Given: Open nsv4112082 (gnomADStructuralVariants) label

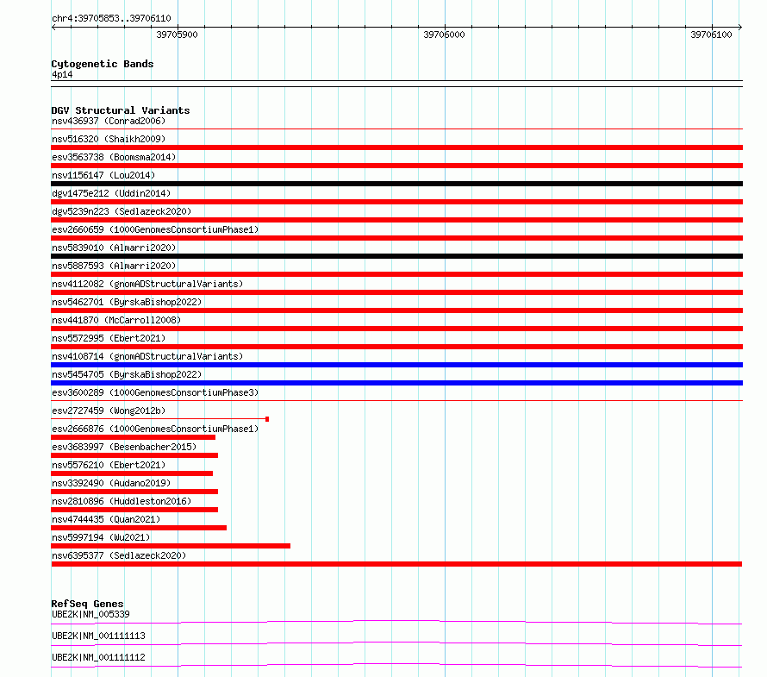Looking at the screenshot, I should click(147, 284).
